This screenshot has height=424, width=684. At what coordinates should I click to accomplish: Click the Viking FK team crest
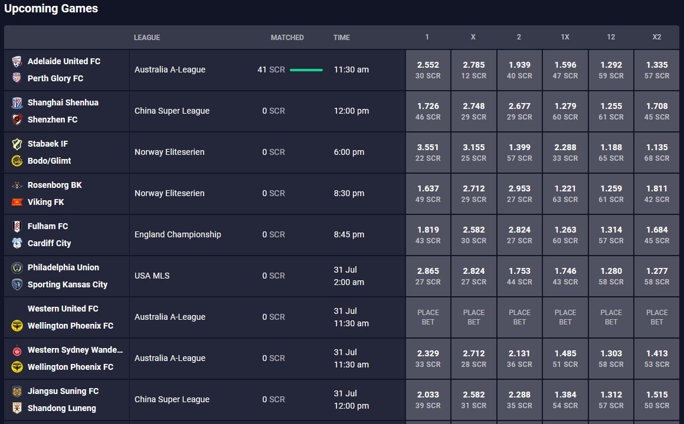pos(17,203)
